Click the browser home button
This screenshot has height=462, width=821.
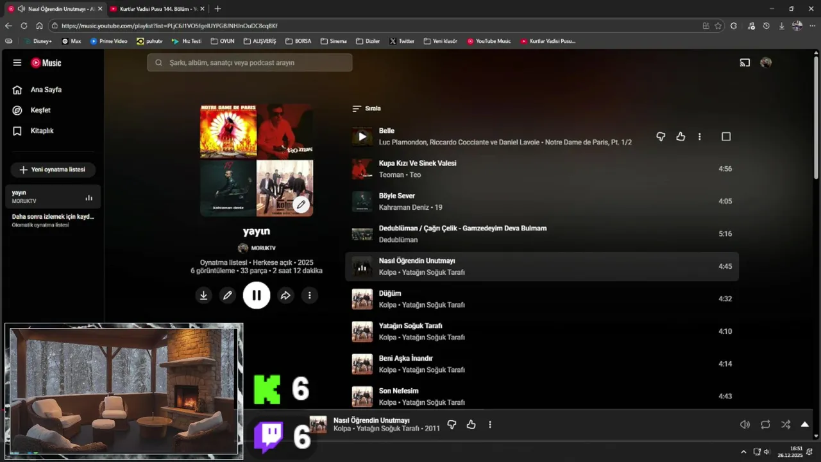click(x=39, y=26)
